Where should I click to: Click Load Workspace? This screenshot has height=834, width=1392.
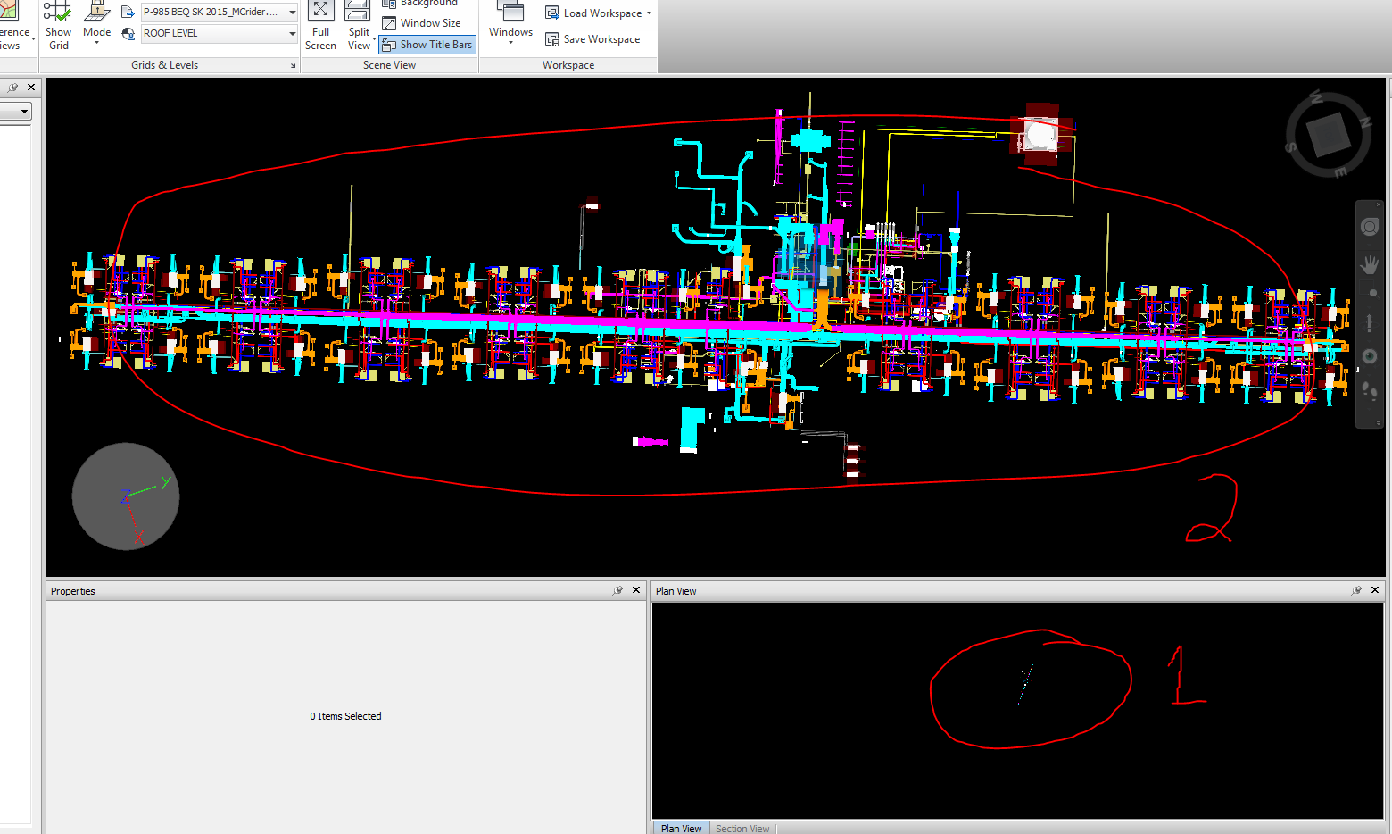593,13
